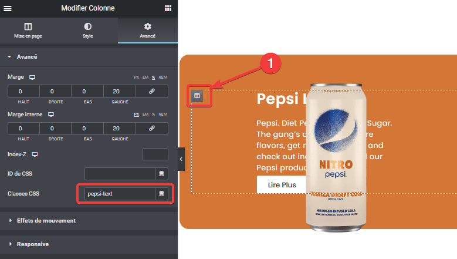This screenshot has height=259, width=457.
Task: Switch to the Mise en page tab
Action: 28,31
